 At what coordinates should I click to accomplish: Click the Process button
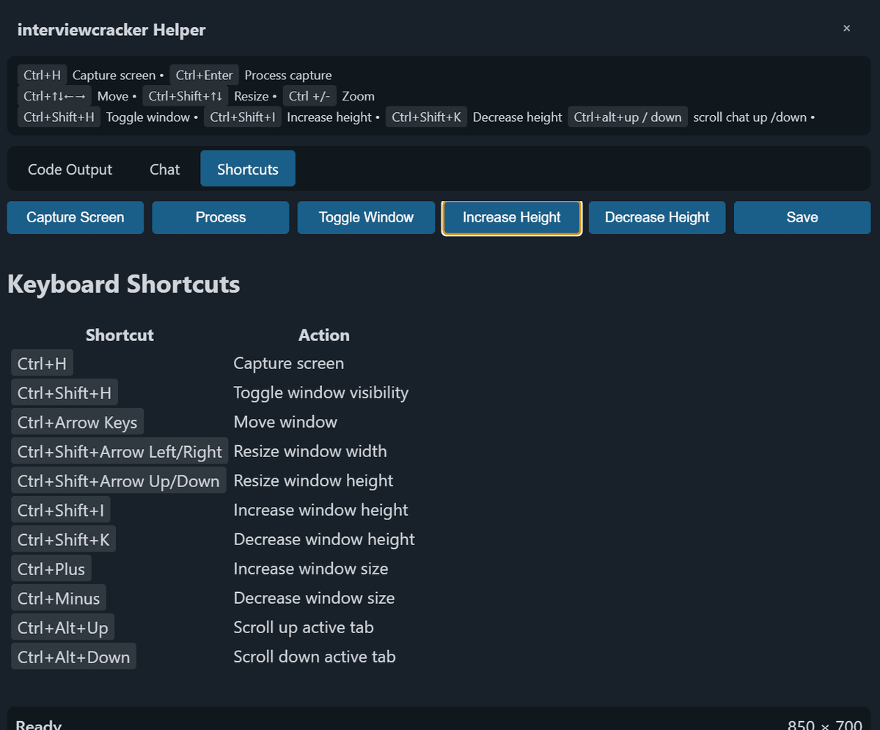click(x=221, y=218)
